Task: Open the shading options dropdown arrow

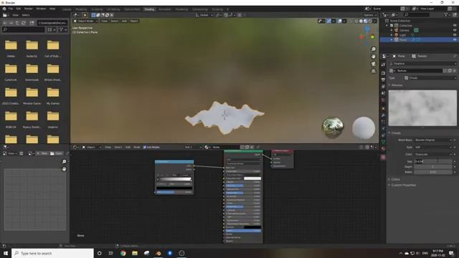Action: coord(374,21)
